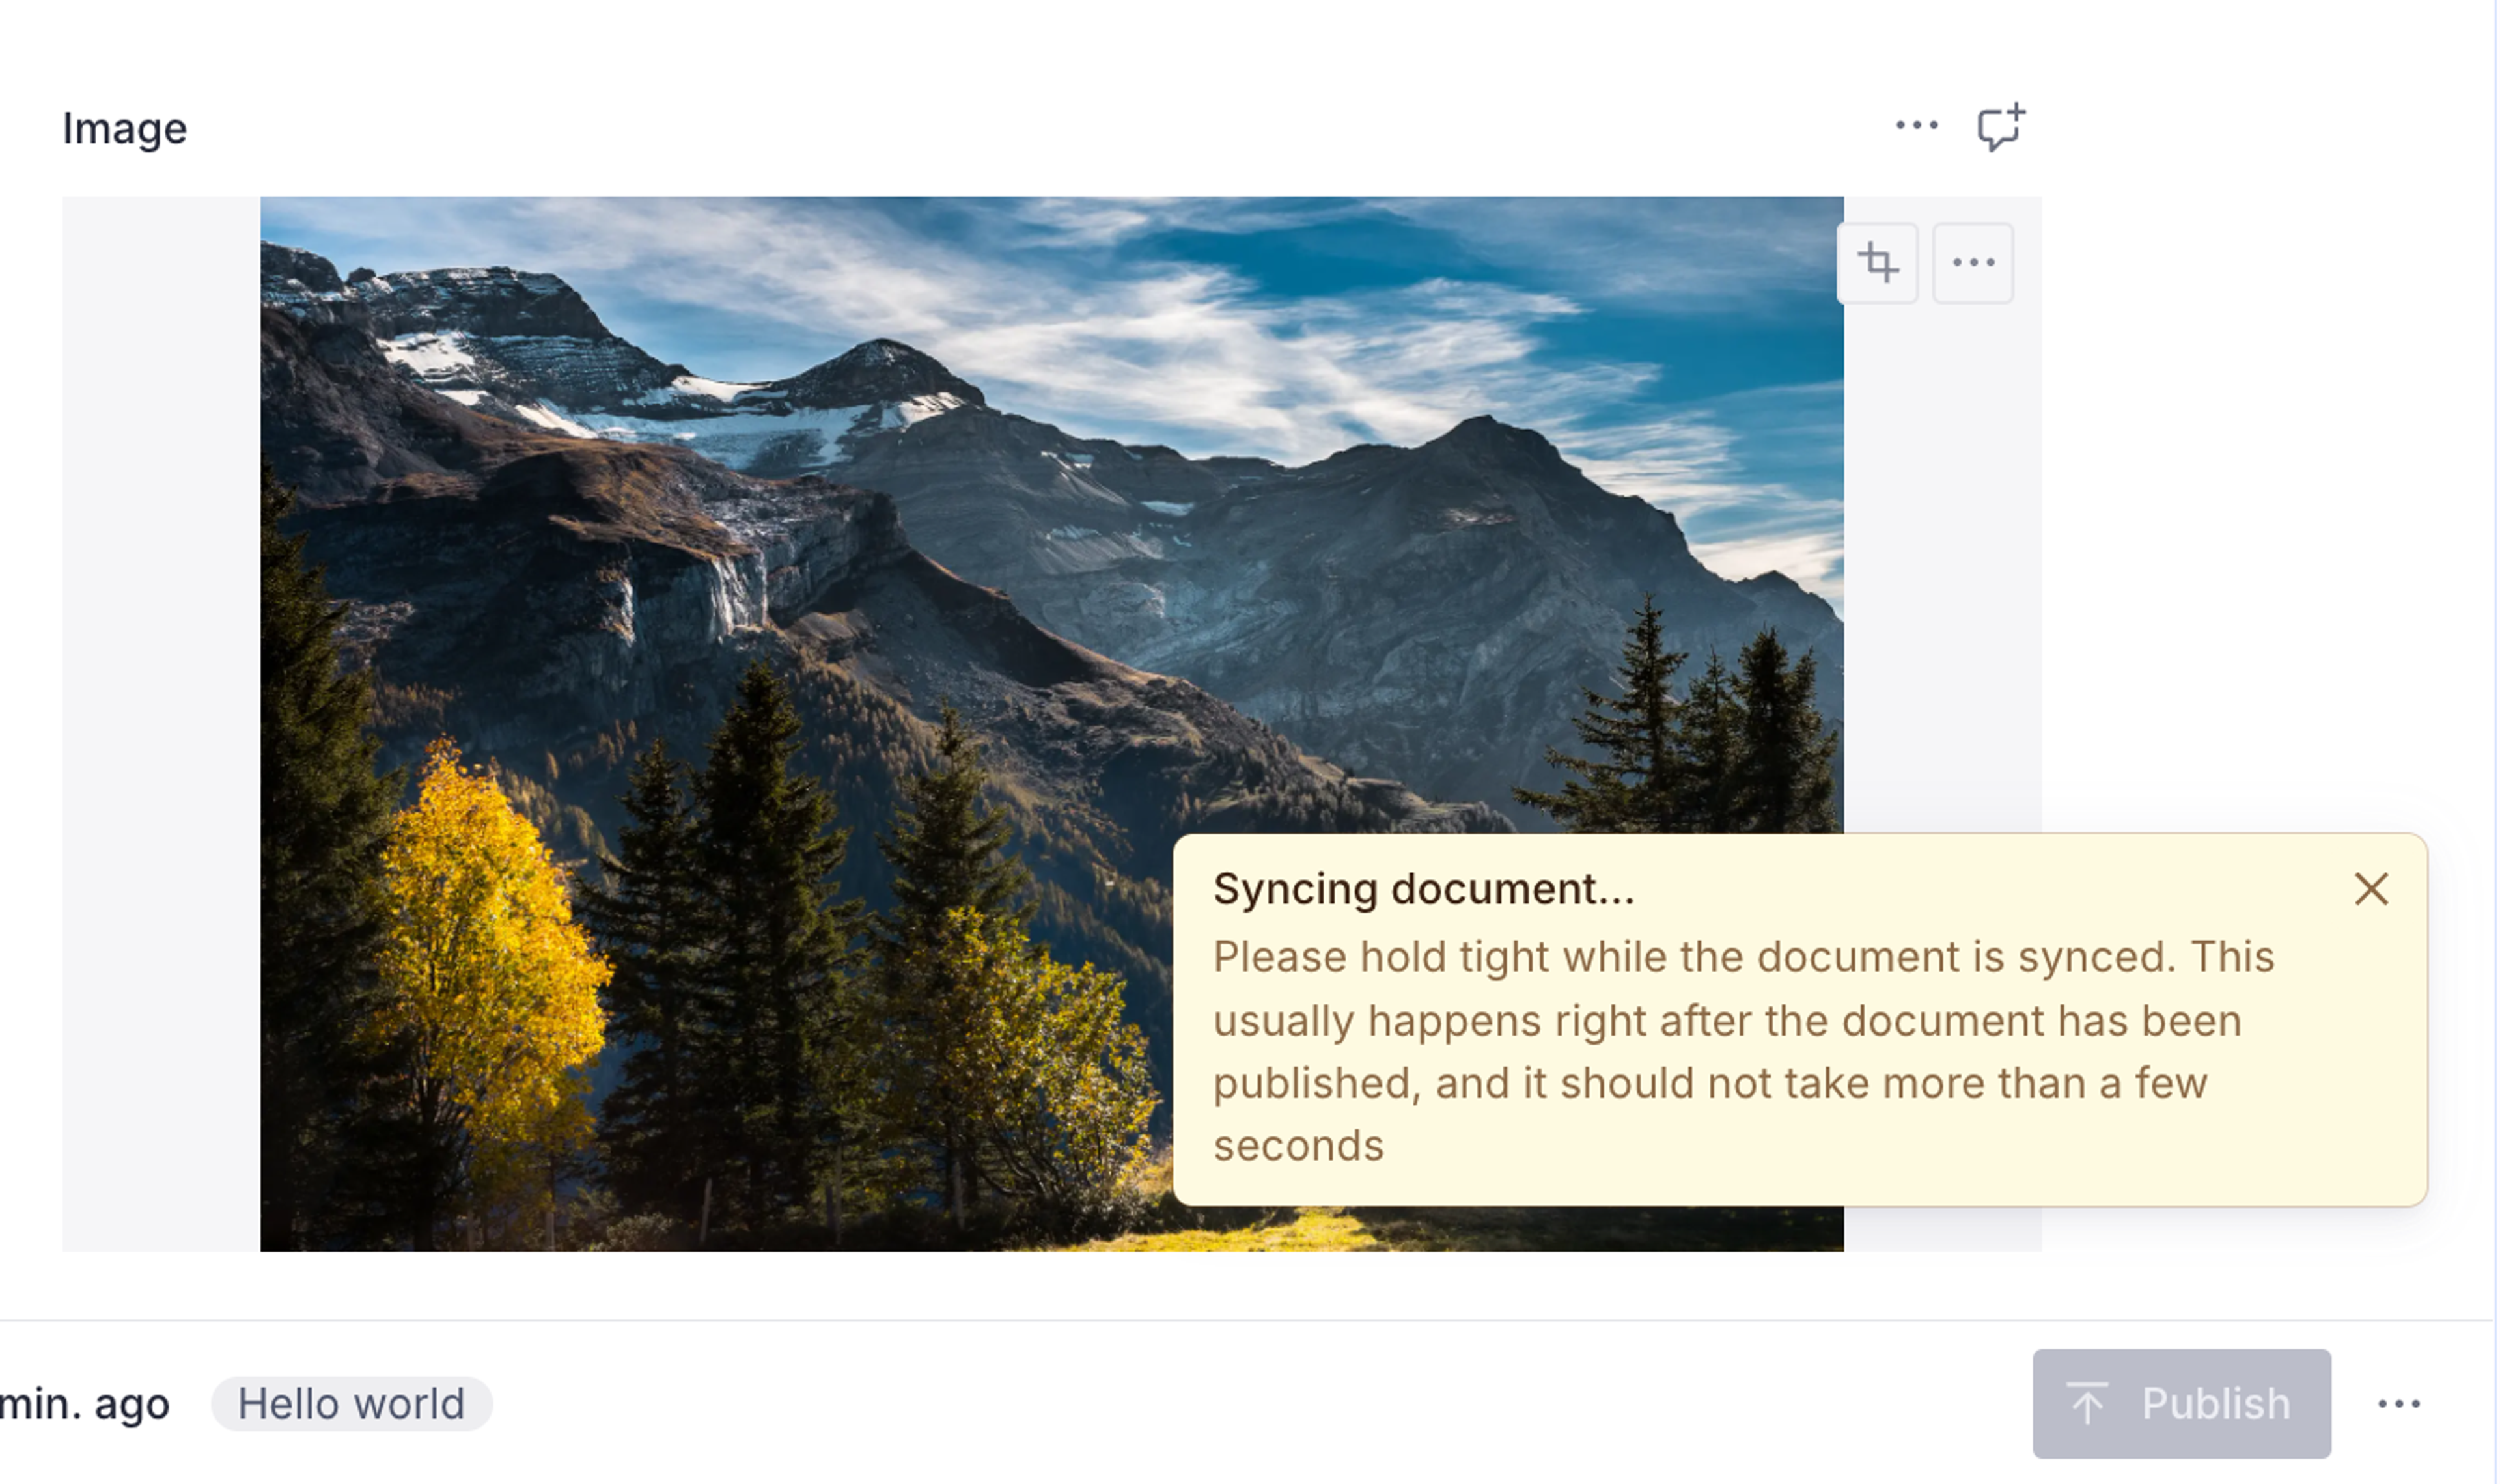Open document actions menu beside Publish
2500x1484 pixels.
[2398, 1404]
